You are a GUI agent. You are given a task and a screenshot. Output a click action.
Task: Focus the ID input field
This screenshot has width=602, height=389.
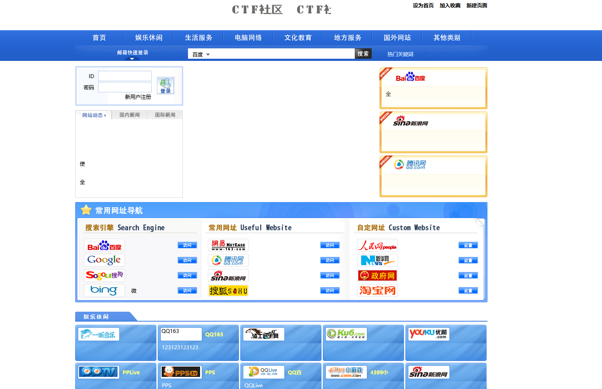point(125,76)
